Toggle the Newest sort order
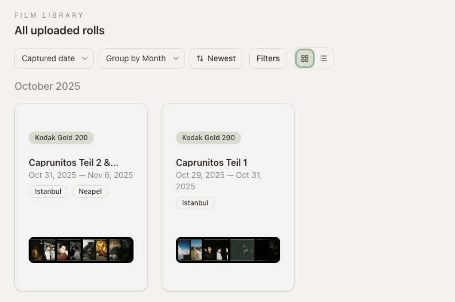Screen dimensions: 455x302 (x=216, y=58)
